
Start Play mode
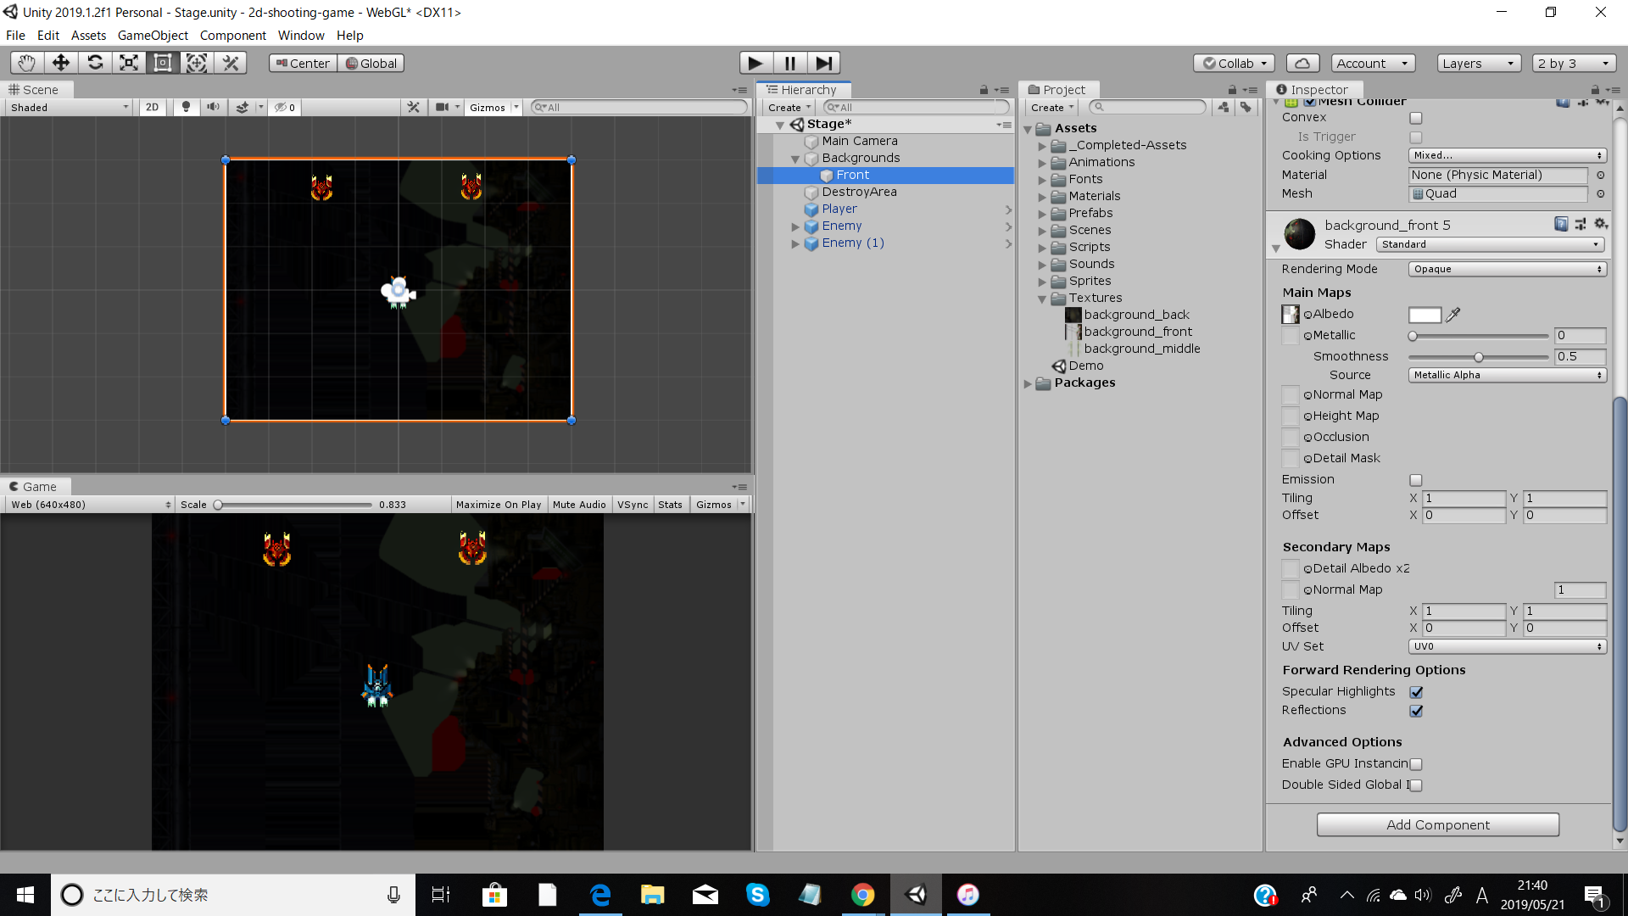[755, 63]
